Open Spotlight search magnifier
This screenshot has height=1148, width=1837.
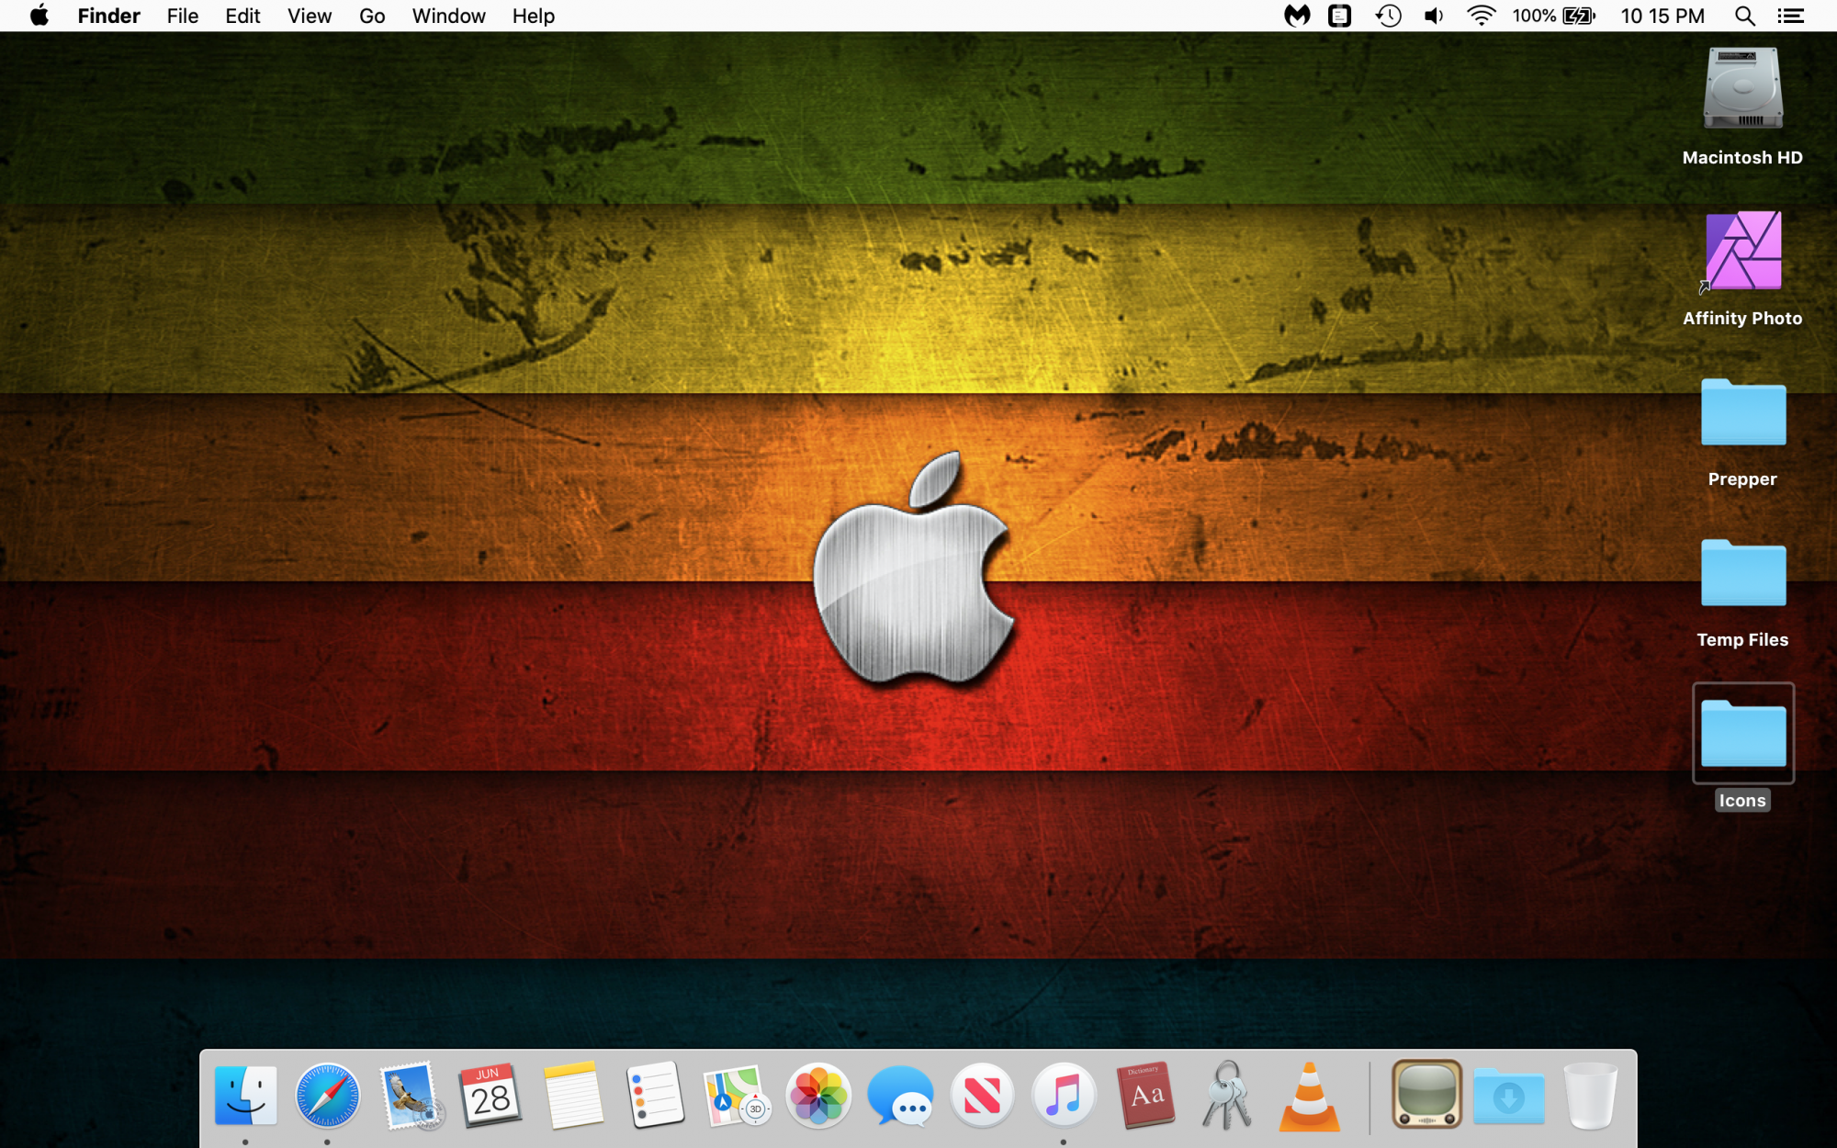(1744, 16)
